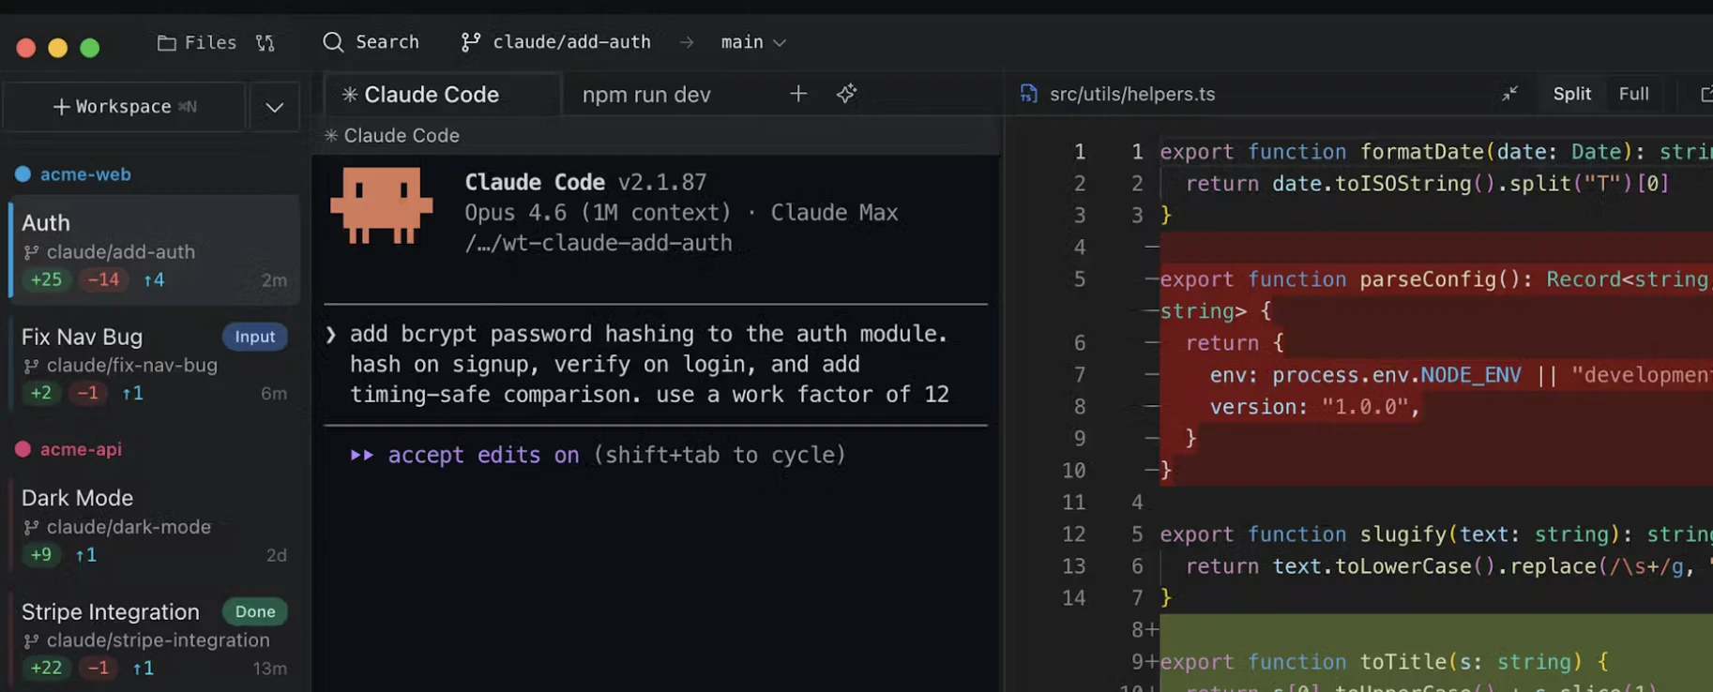Click the +22 badge on Stripe Integration
Screen dimensions: 1713x692
46,669
